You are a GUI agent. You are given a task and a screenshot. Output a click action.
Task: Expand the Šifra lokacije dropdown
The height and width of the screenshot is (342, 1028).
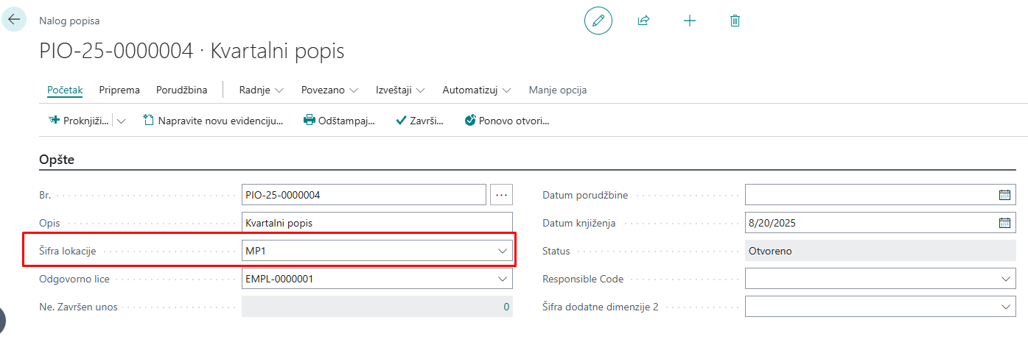(x=503, y=251)
